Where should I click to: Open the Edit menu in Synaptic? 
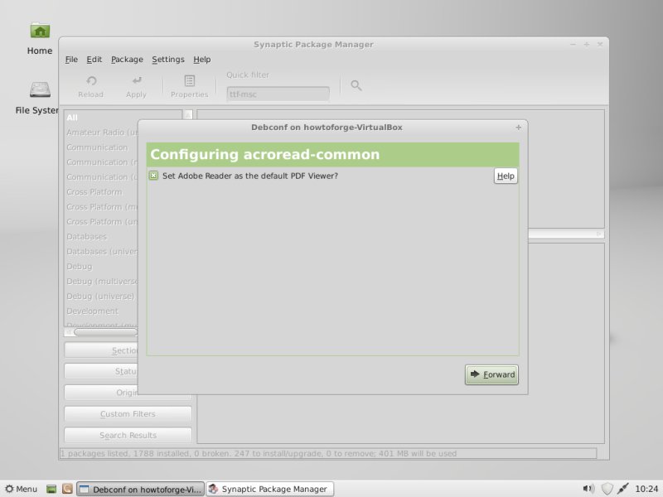click(x=94, y=60)
